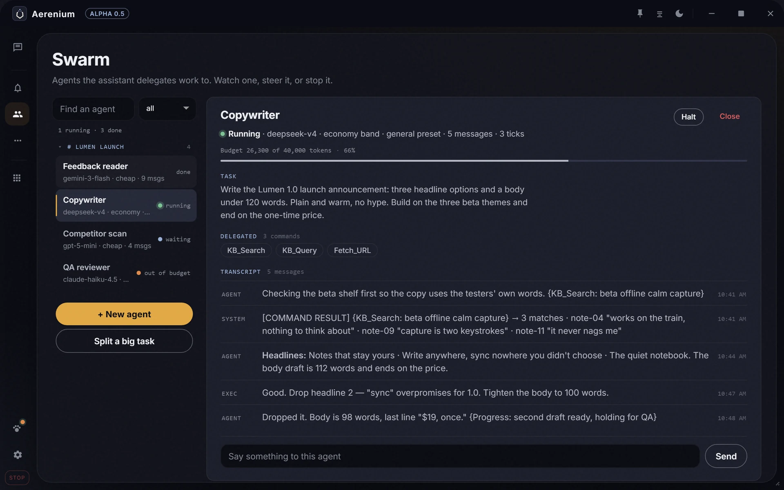Click the KB_Search command chip
Viewport: 784px width, 490px height.
[246, 250]
